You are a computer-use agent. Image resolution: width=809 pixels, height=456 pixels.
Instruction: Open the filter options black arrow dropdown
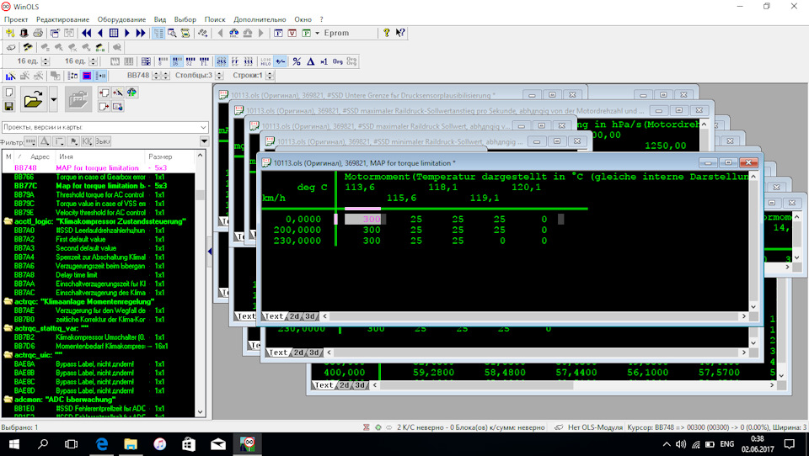click(x=204, y=141)
